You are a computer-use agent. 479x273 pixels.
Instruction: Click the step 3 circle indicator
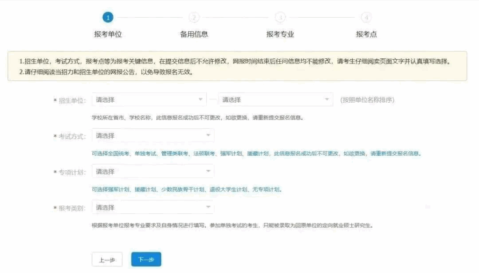280,17
